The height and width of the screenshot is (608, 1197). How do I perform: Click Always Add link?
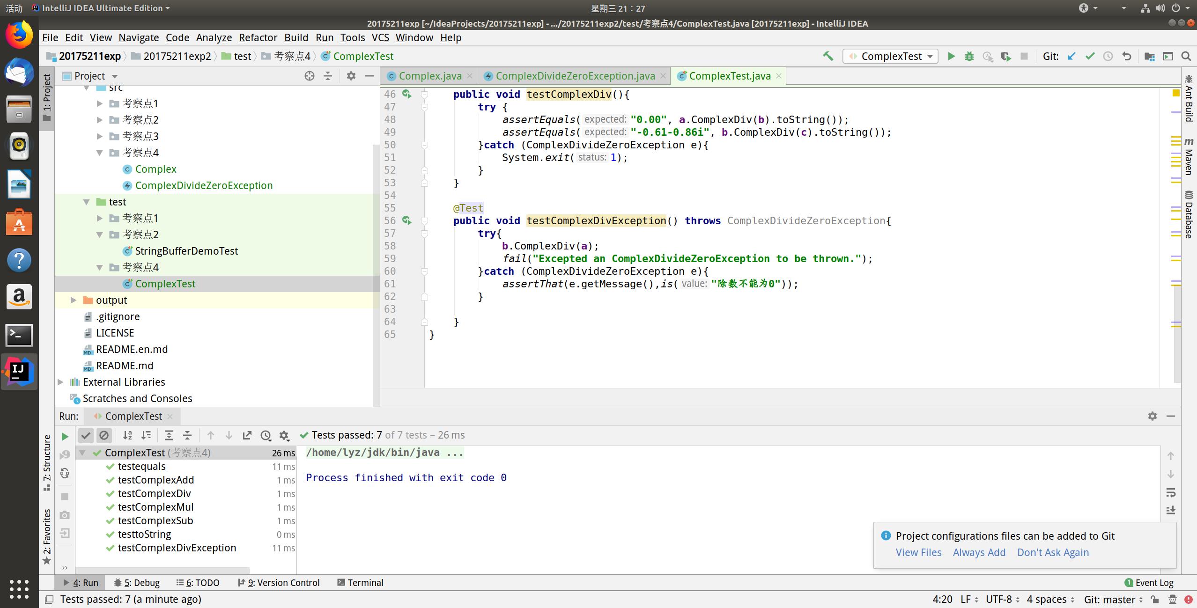979,552
